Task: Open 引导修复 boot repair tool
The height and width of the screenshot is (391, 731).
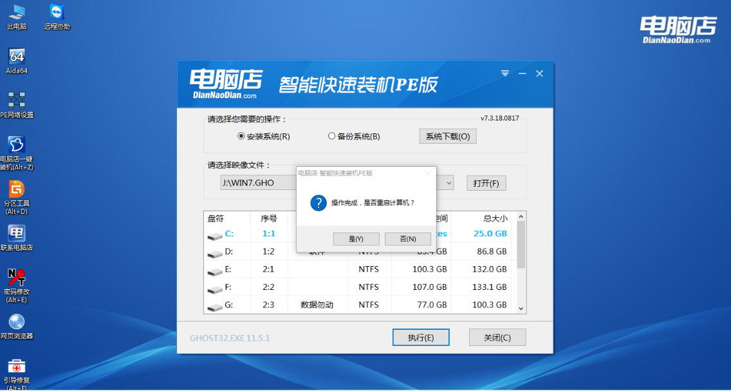Action: pos(17,372)
